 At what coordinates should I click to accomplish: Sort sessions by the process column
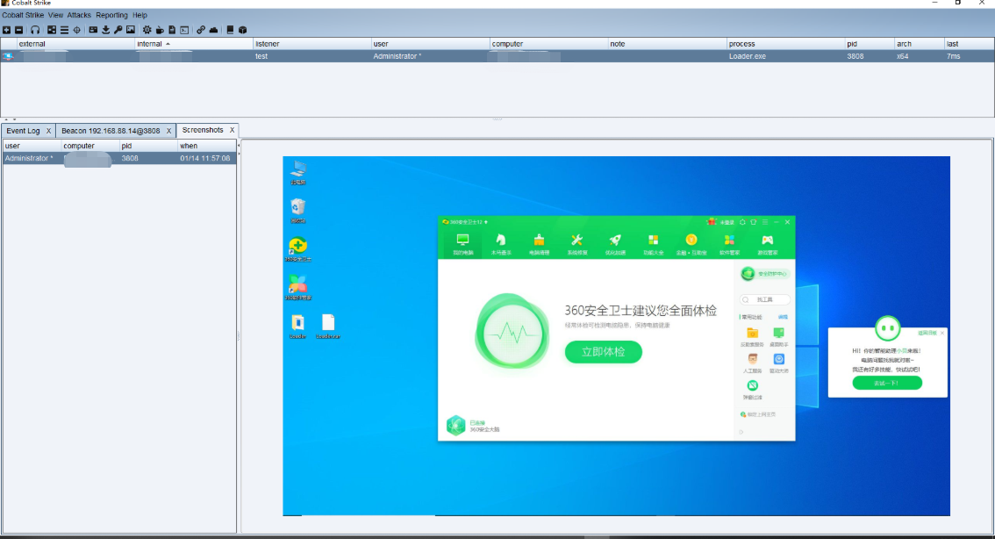click(x=785, y=44)
